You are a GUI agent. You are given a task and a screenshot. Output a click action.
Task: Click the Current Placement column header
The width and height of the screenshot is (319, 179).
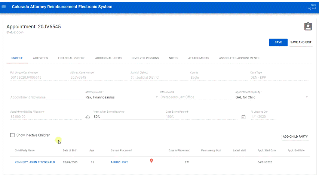tap(122, 150)
